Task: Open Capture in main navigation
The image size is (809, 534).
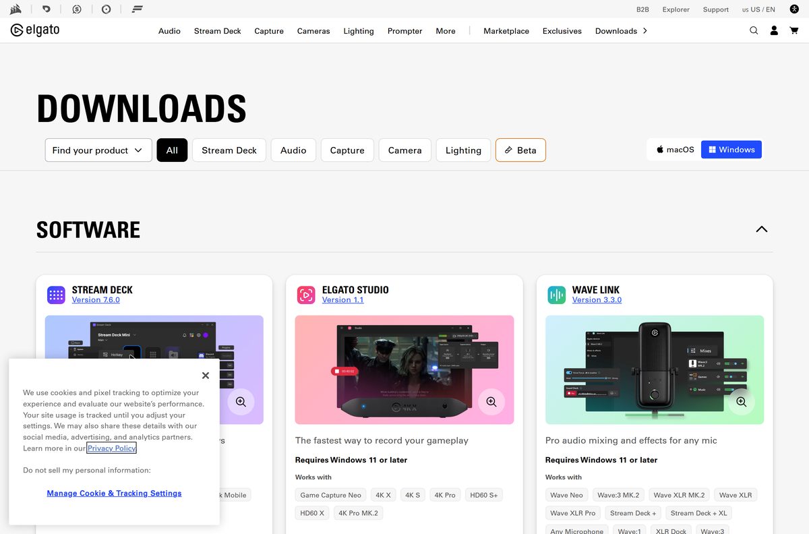Action: pos(269,31)
